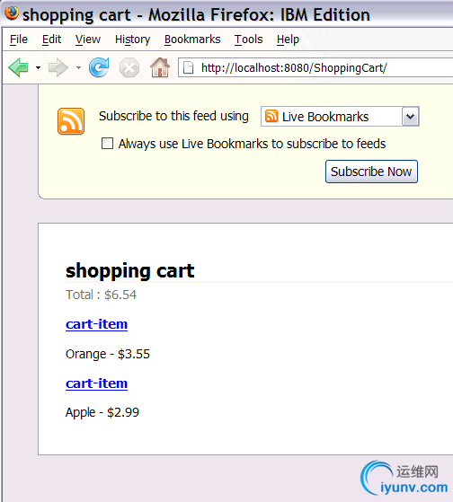Click the Subscribe Now button

pos(371,172)
